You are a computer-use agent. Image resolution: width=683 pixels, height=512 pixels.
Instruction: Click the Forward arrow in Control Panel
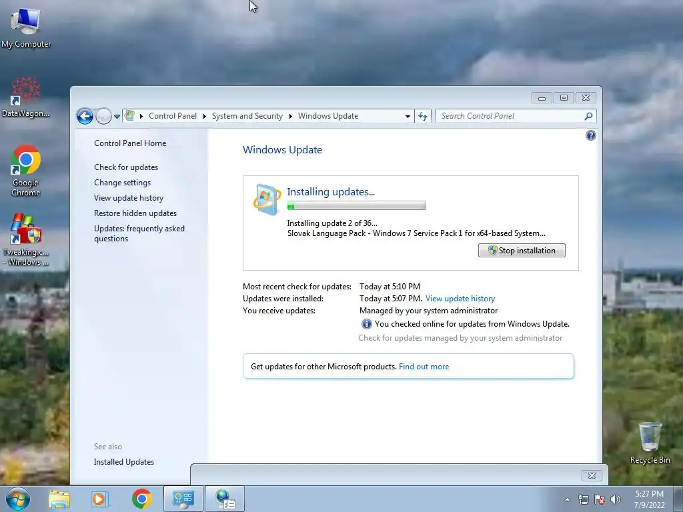(x=103, y=116)
